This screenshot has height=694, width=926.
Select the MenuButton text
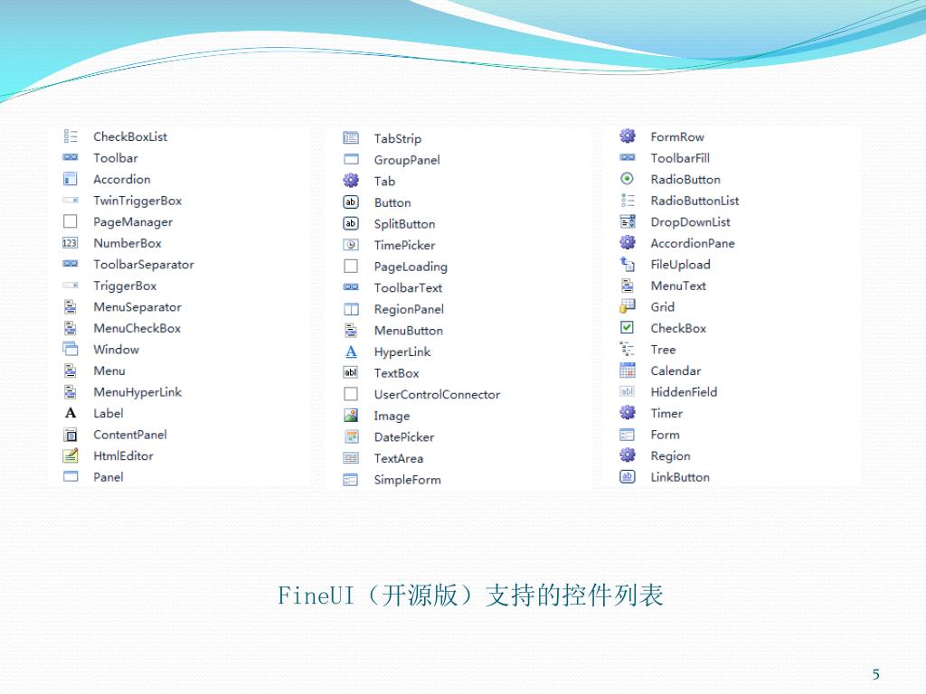[x=409, y=331]
